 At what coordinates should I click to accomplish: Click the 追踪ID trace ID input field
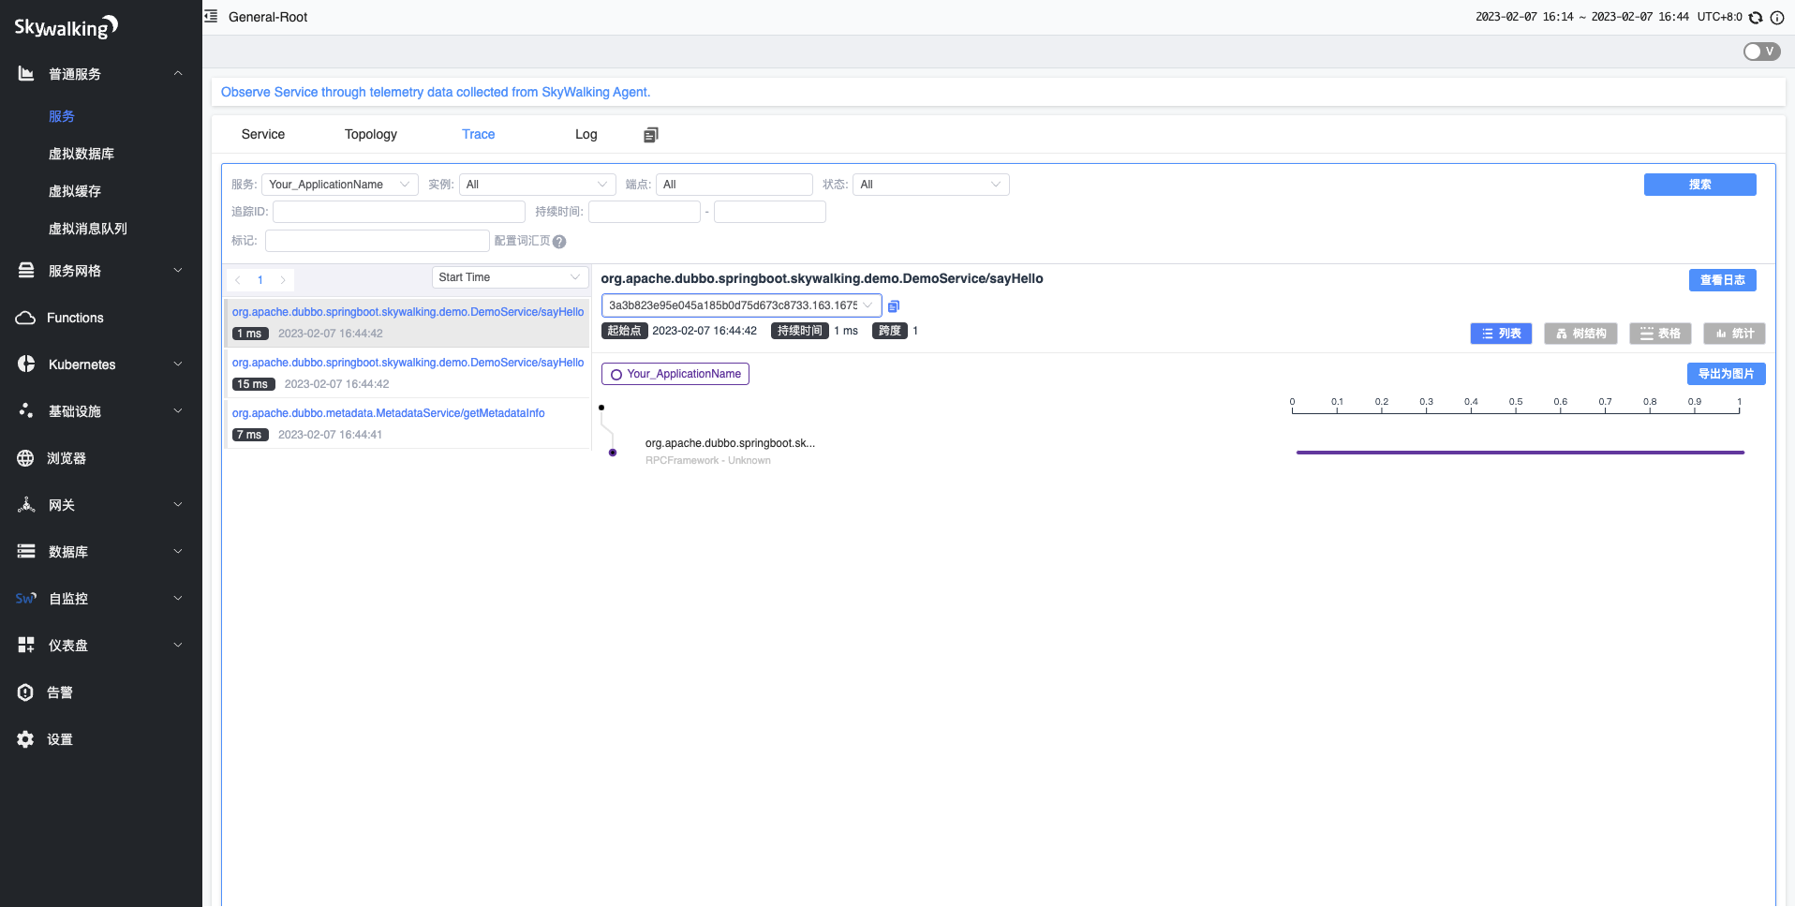(398, 212)
